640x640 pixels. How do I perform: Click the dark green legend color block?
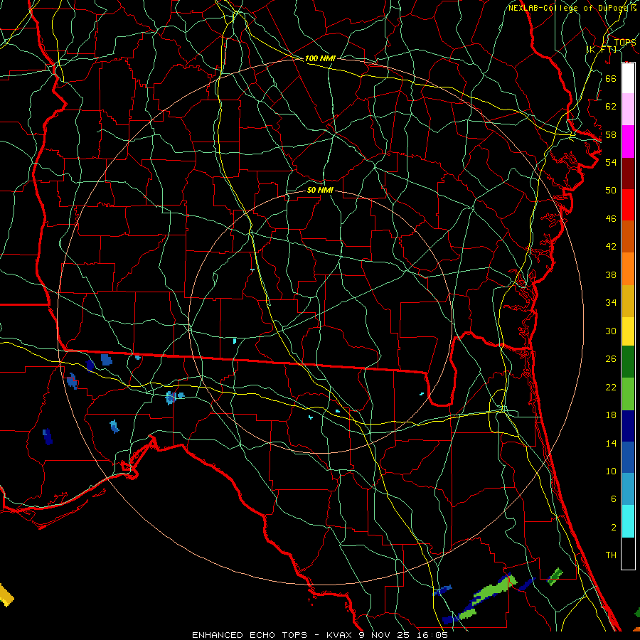(x=628, y=362)
